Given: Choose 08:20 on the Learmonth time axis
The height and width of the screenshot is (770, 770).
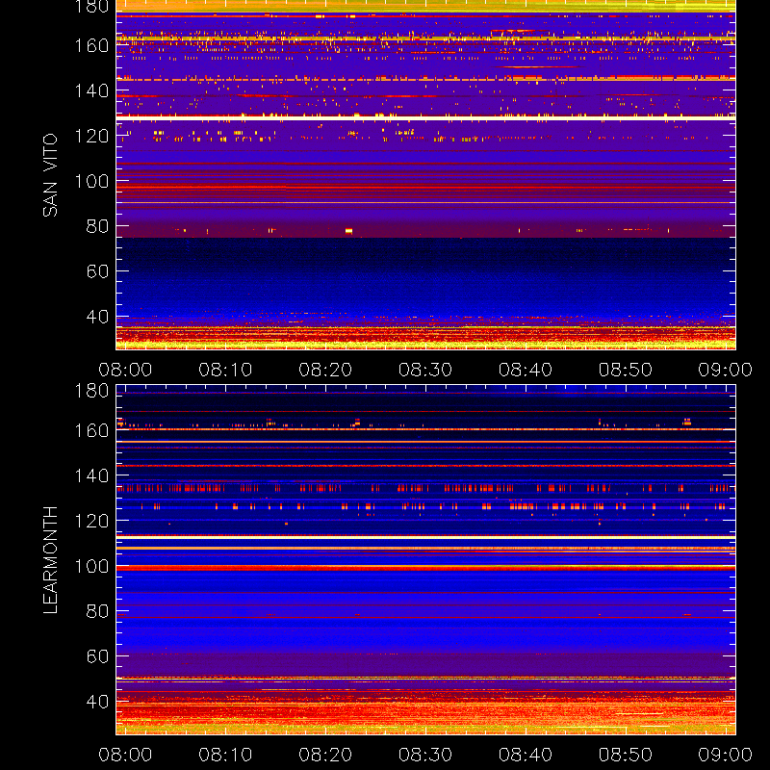Looking at the screenshot, I should pos(325,755).
